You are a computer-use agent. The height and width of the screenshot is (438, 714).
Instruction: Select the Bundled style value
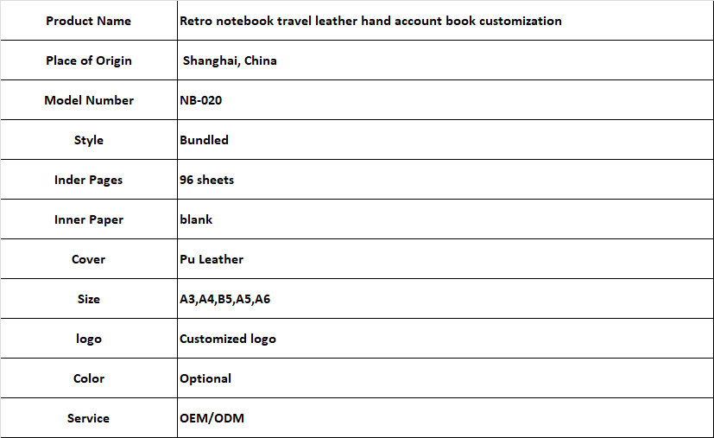204,140
